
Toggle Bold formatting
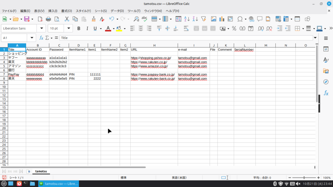tap(79, 29)
